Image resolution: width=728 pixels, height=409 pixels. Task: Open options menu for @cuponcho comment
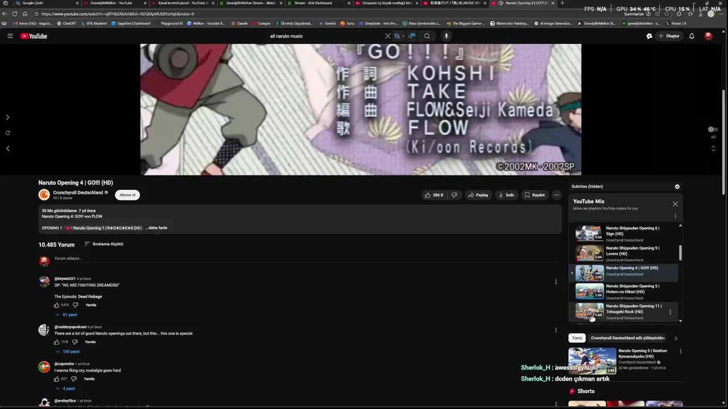[x=556, y=366]
